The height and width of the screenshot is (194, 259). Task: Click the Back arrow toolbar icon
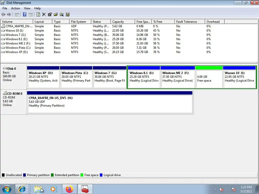(3, 14)
